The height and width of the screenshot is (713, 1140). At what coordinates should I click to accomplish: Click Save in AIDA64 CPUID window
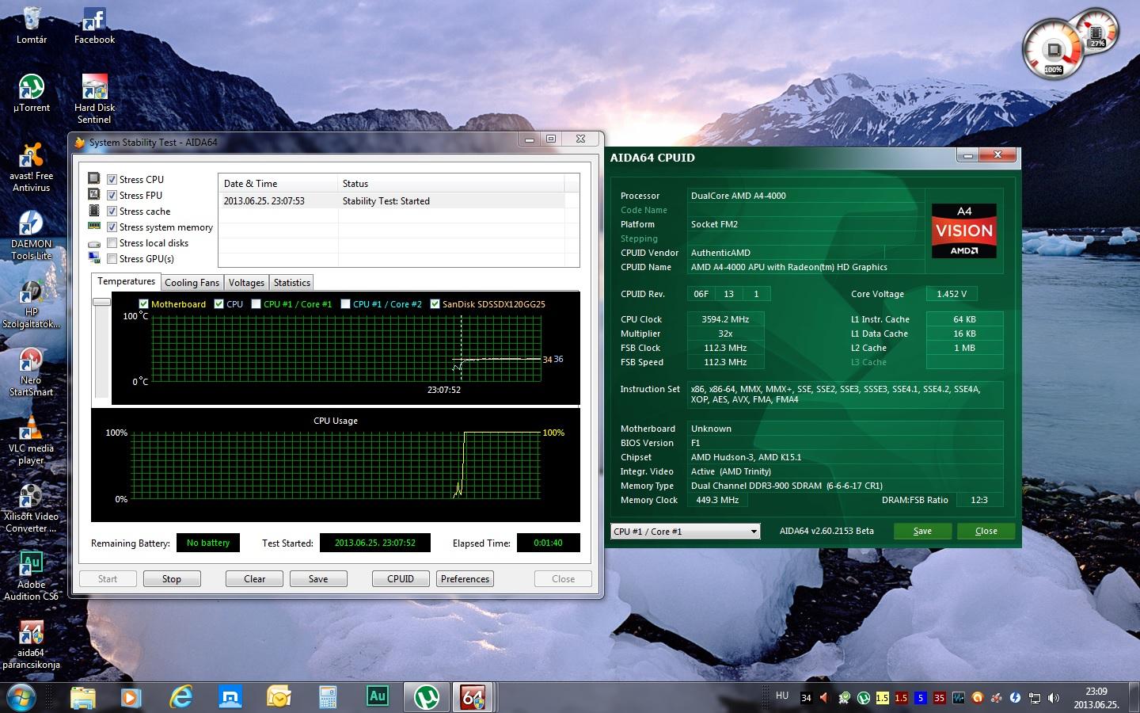pos(922,531)
